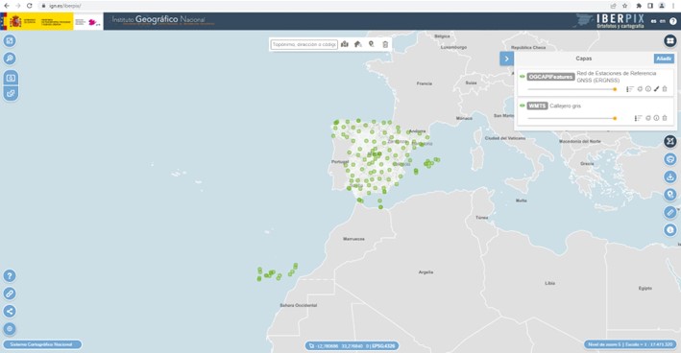Click the Spanish government logo in header
The image size is (681, 353).
click(36, 21)
